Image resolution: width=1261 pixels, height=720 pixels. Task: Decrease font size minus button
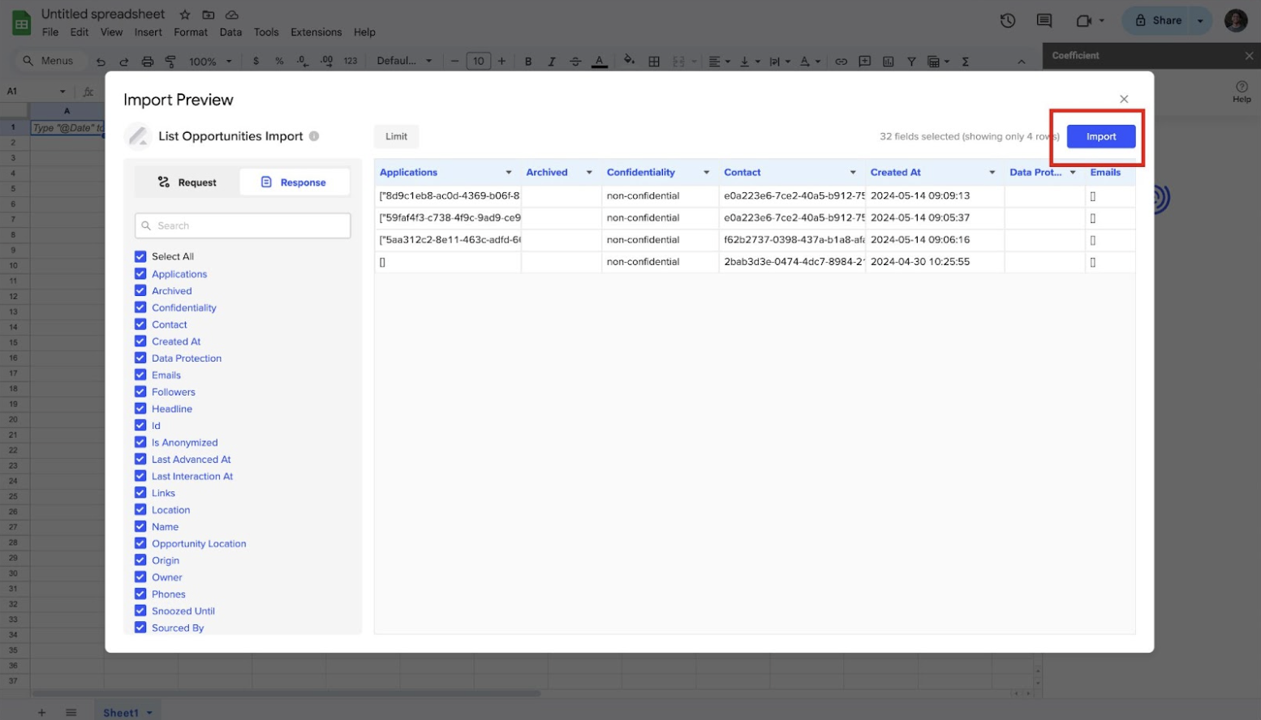click(x=454, y=62)
